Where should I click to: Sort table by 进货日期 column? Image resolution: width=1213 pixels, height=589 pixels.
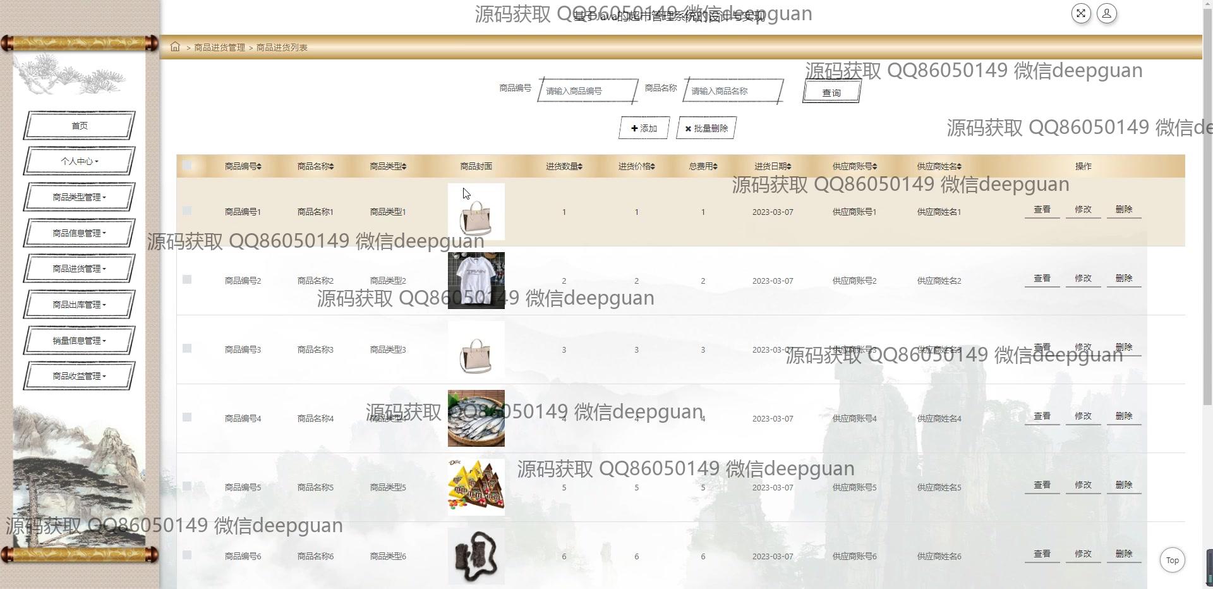773,166
